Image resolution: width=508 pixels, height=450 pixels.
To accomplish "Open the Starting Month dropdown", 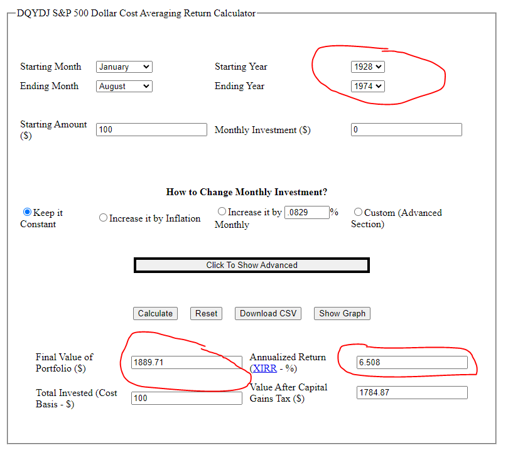I will (124, 67).
